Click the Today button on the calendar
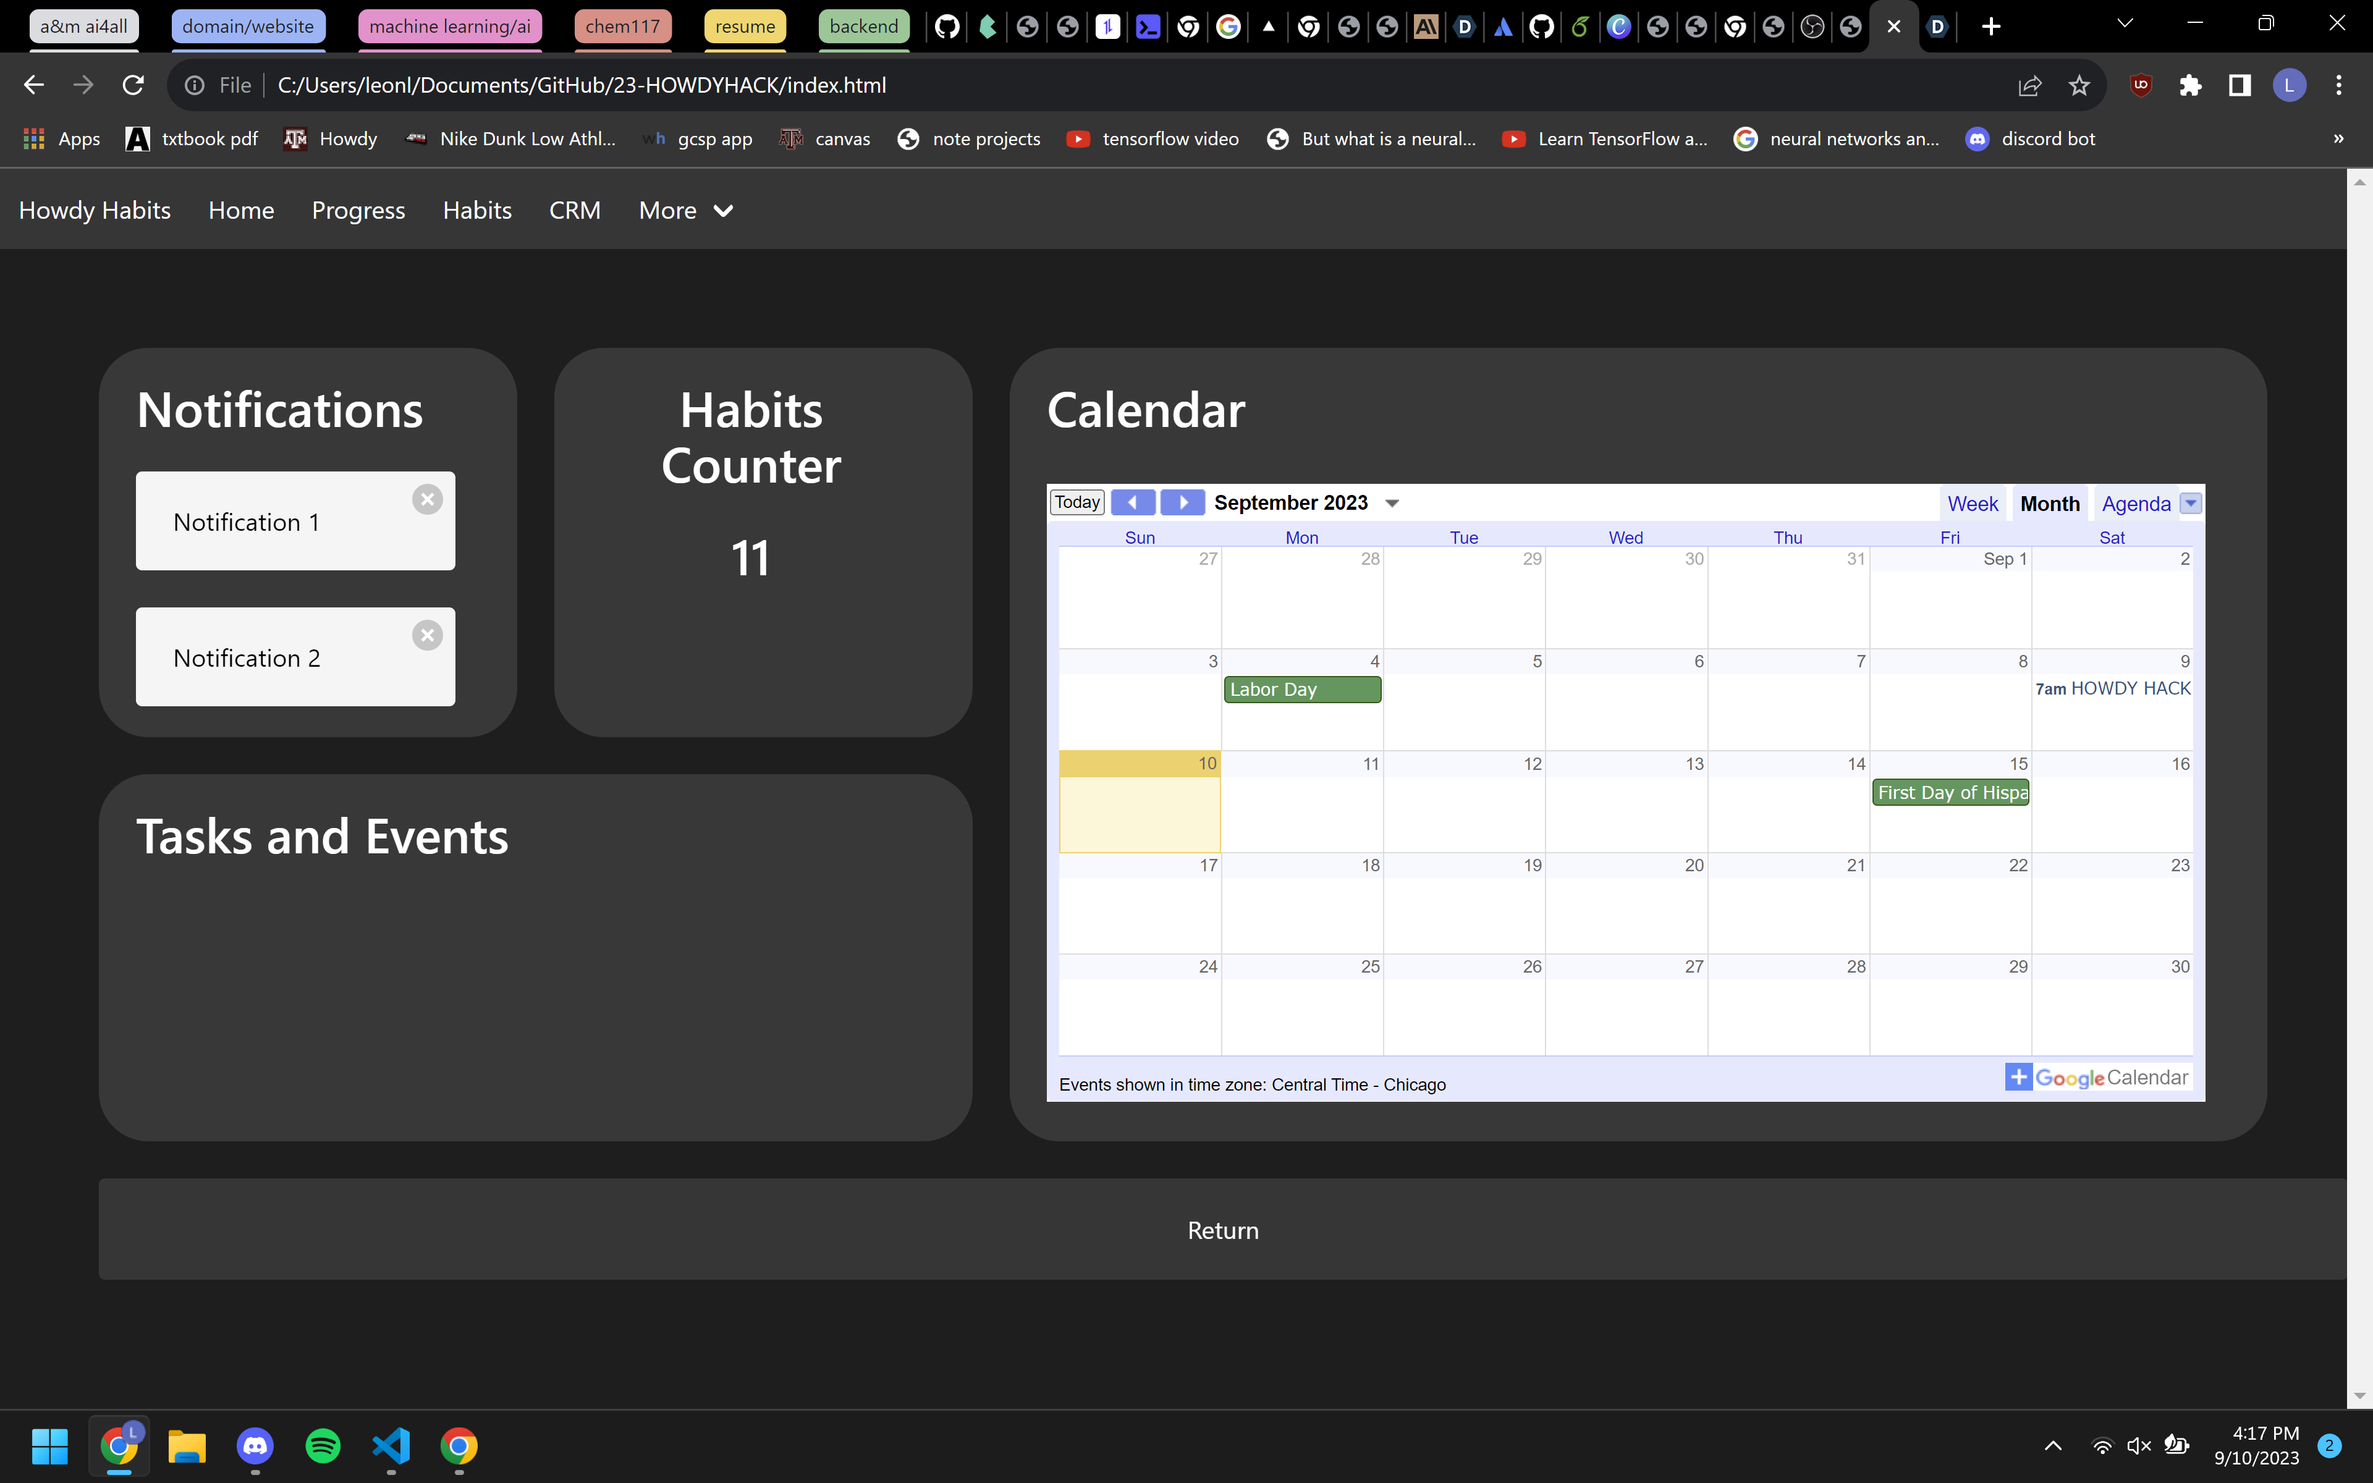The width and height of the screenshot is (2373, 1483). [1077, 501]
